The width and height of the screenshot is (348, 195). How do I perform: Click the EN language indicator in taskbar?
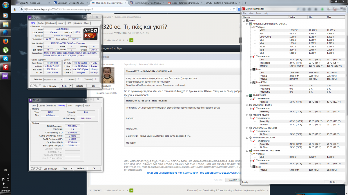click(x=5, y=170)
